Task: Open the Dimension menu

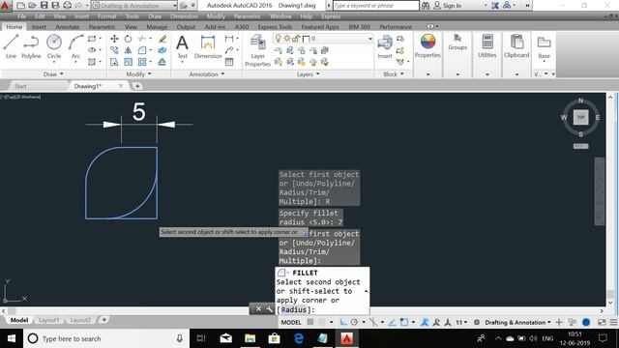Action: [184, 16]
